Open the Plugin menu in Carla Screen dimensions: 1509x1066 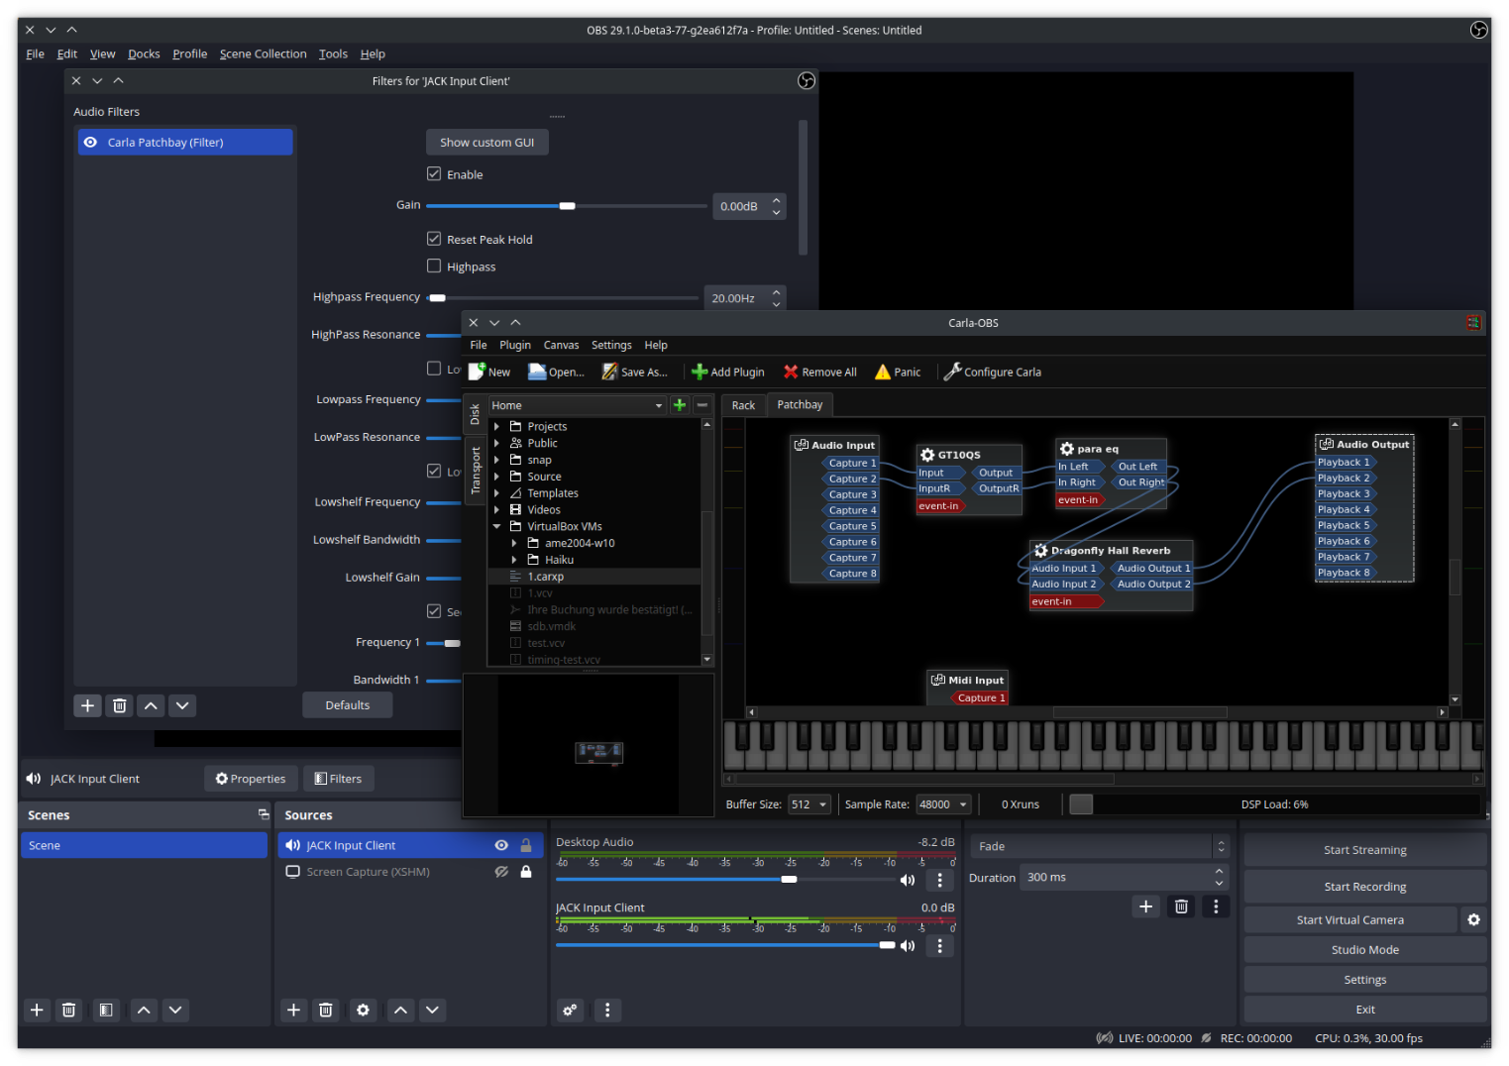click(515, 345)
